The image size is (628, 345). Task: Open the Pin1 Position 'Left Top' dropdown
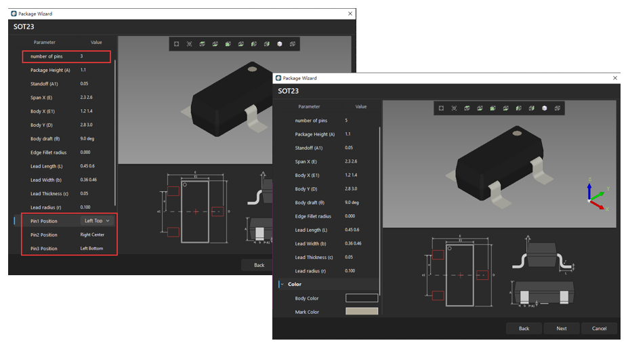pyautogui.click(x=97, y=221)
